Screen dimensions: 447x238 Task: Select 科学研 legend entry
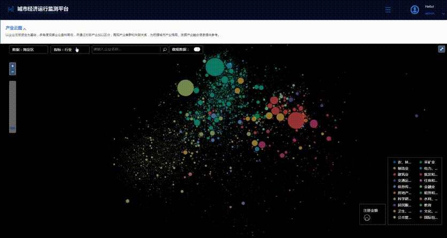coord(402,199)
